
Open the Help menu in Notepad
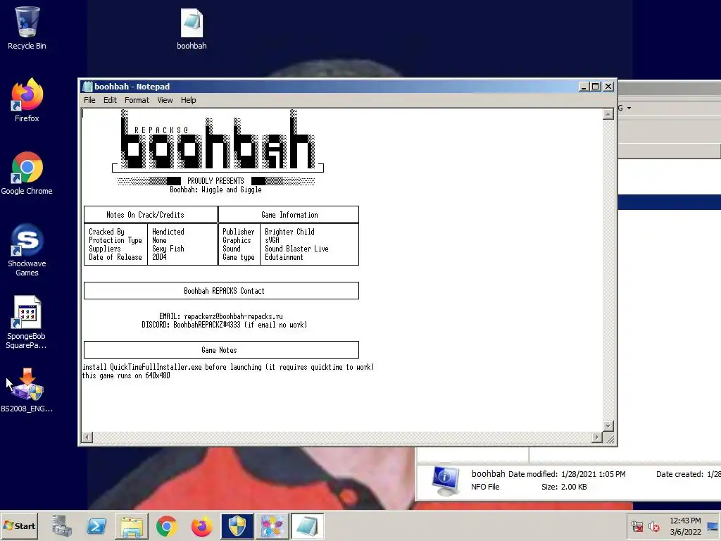tap(188, 100)
